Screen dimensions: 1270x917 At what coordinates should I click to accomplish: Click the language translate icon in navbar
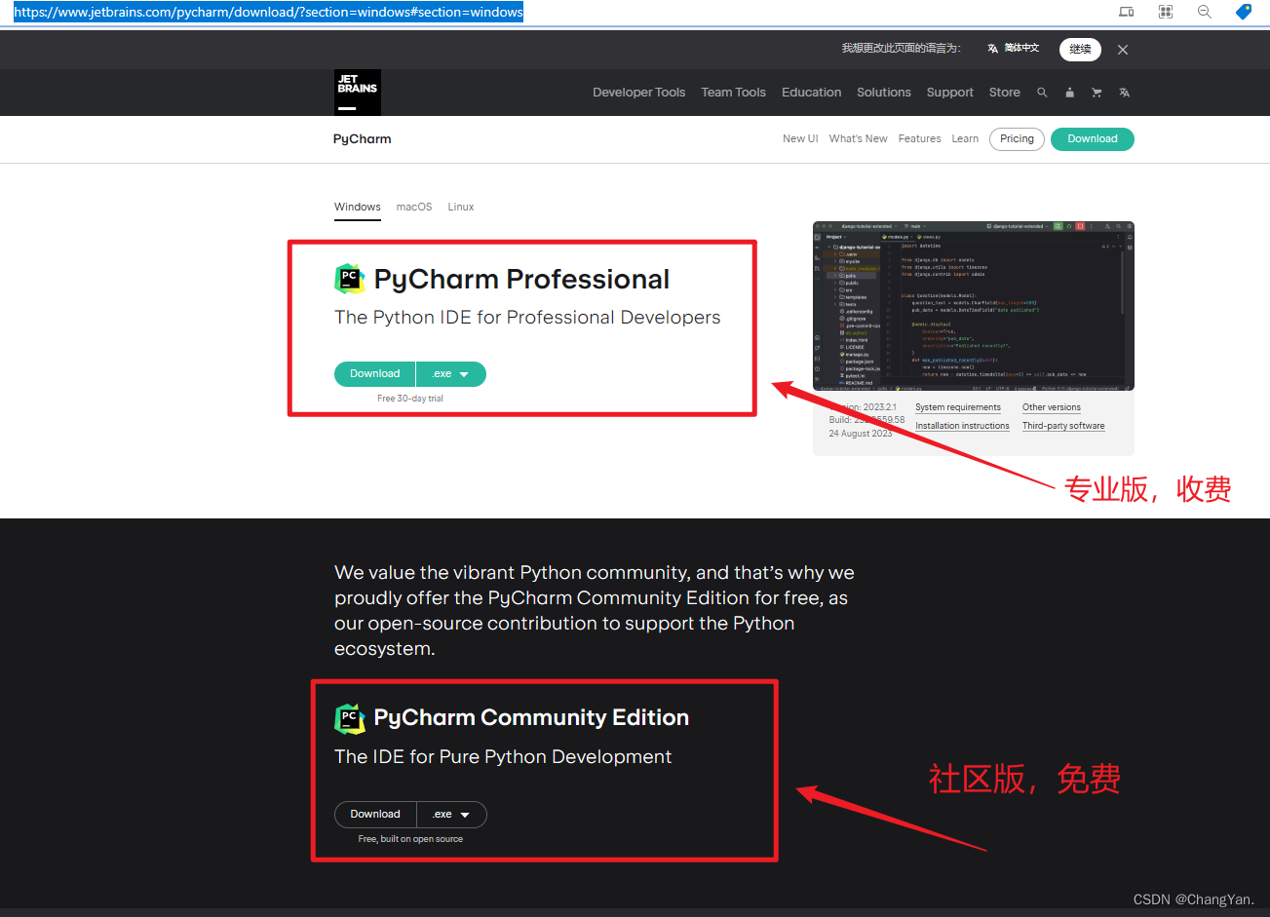1124,93
